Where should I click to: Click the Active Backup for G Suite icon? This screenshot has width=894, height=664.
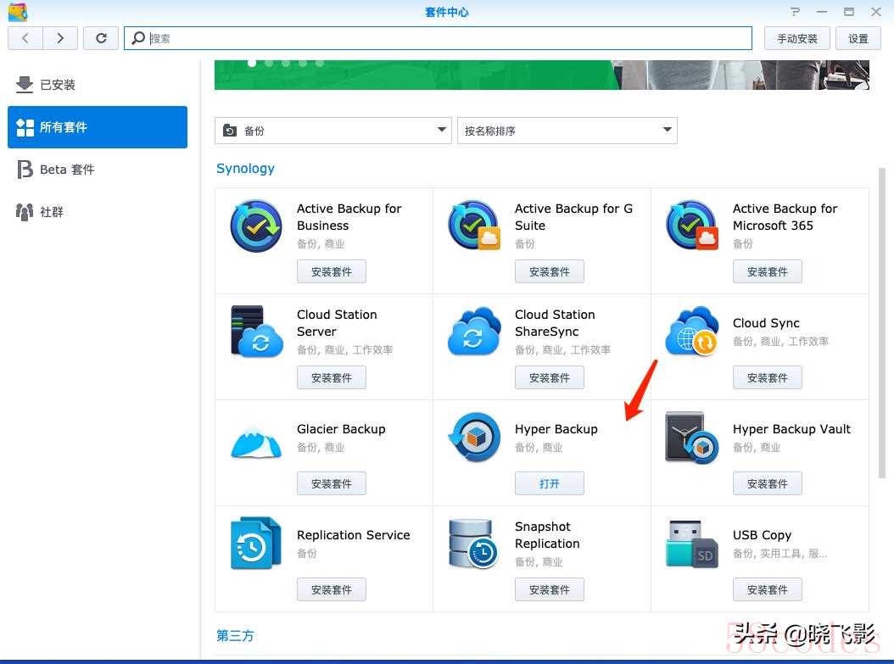click(474, 226)
